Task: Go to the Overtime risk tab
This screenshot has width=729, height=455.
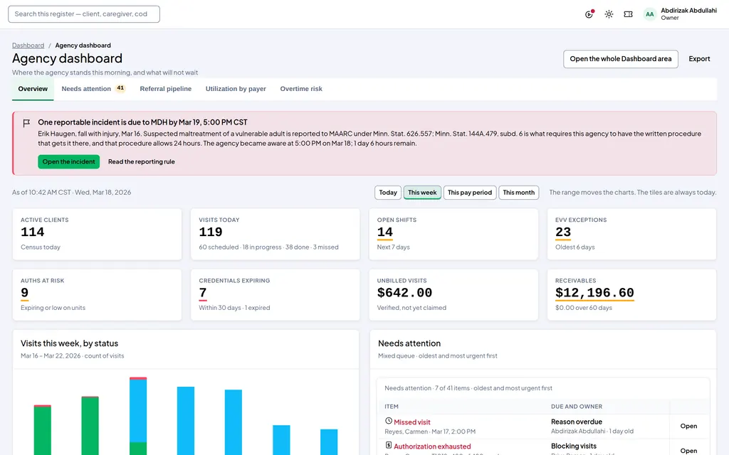Action: [x=301, y=89]
